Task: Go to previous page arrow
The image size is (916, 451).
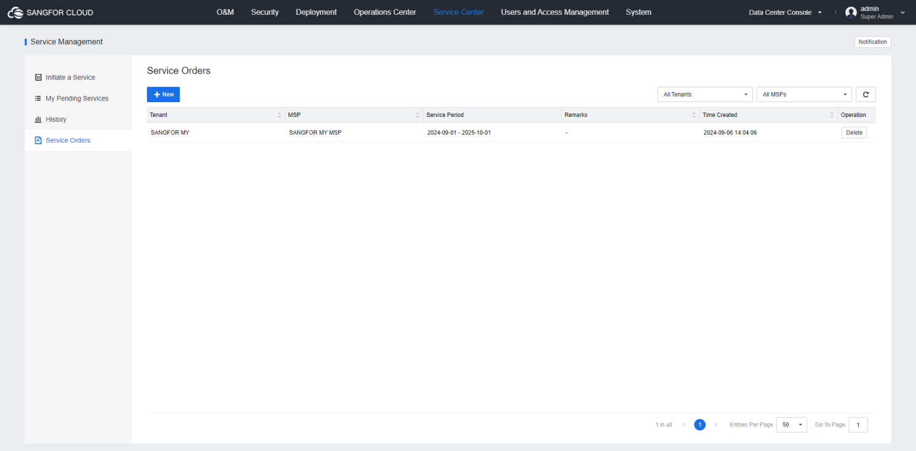Action: coord(684,425)
